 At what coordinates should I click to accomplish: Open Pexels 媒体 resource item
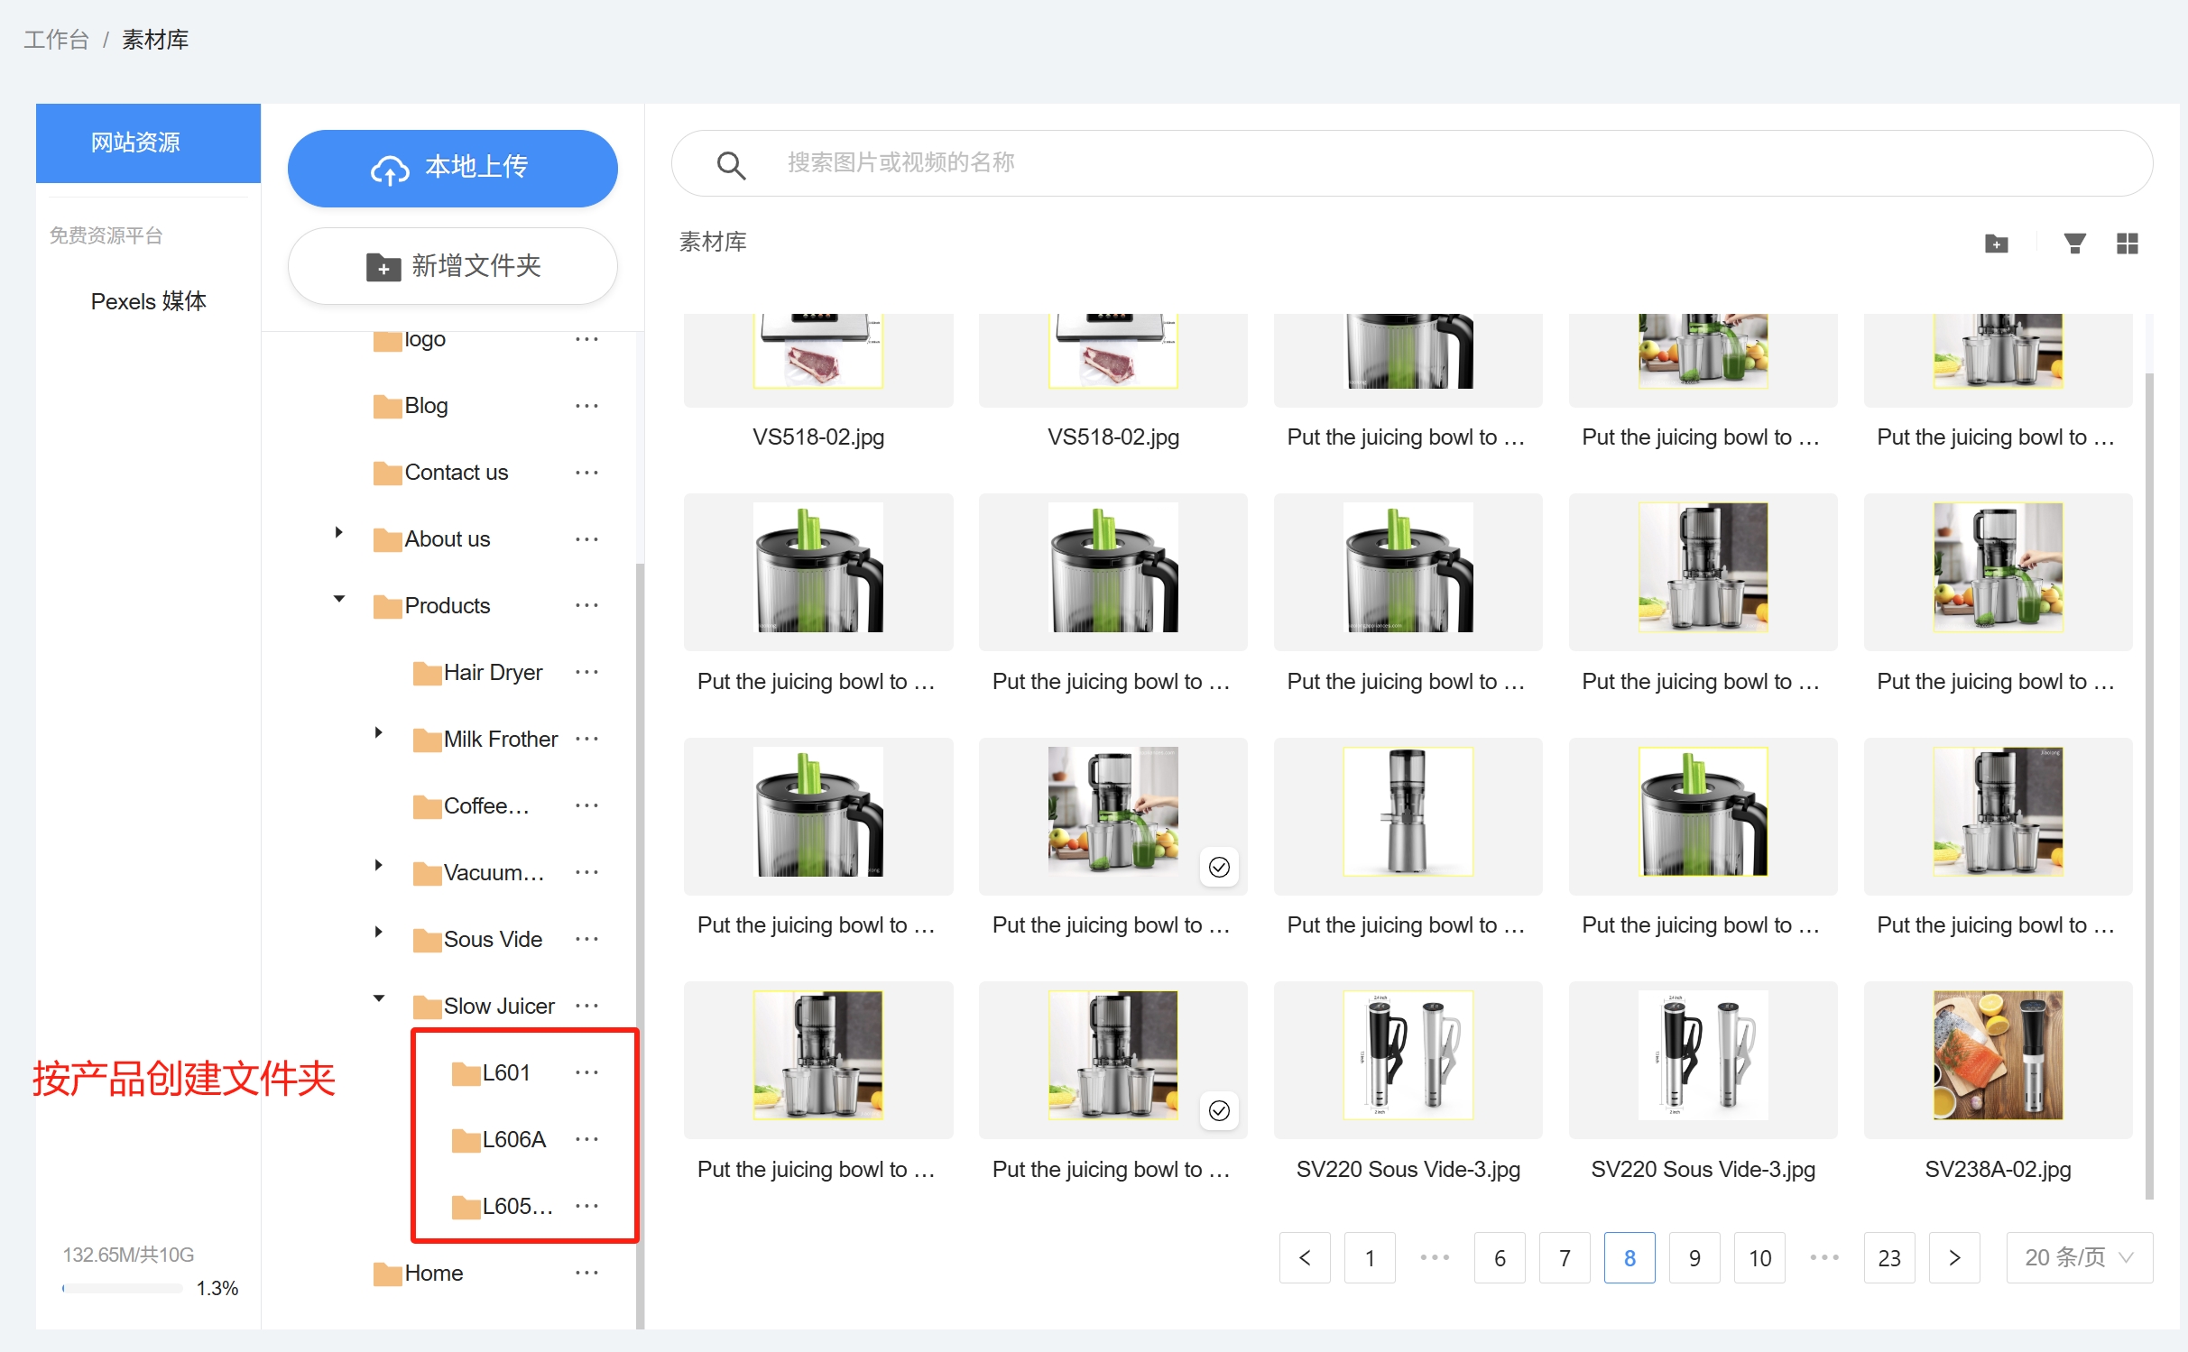(148, 301)
